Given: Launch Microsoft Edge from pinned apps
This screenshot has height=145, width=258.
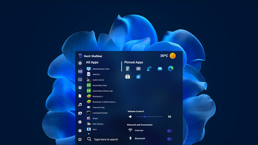Looking at the screenshot, I should (x=171, y=68).
